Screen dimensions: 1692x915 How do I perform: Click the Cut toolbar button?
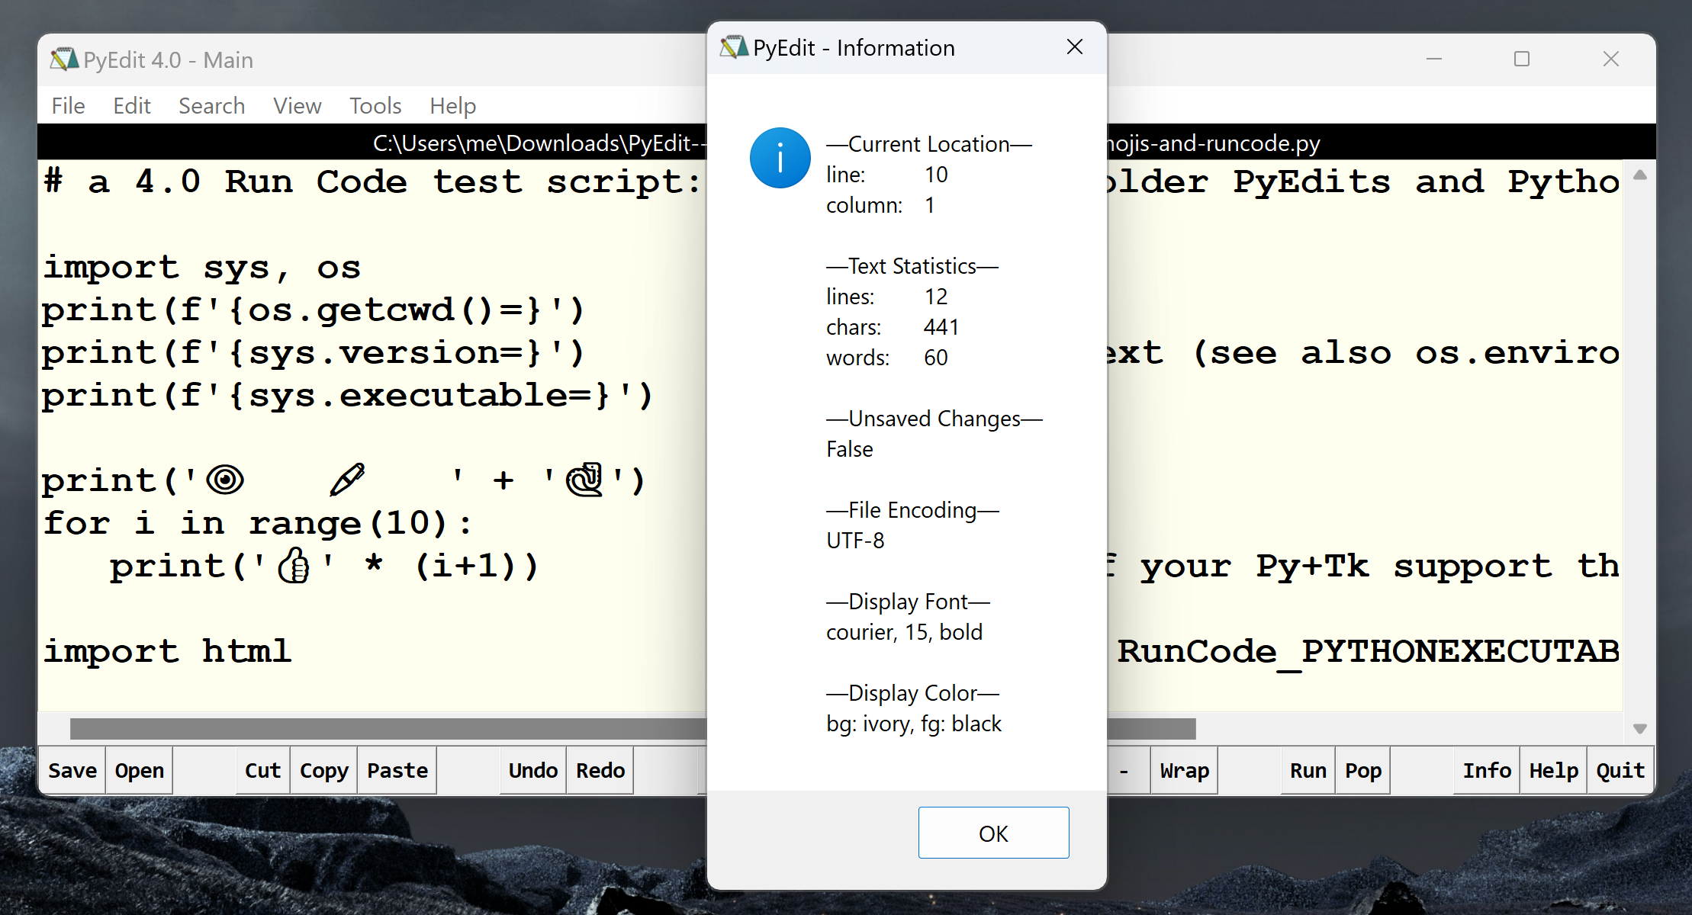[262, 770]
